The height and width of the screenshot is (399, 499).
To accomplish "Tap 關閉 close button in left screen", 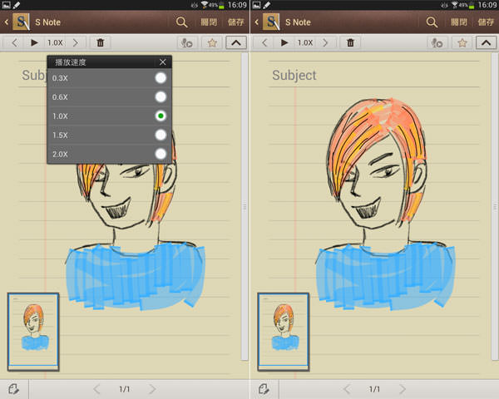I will tap(208, 22).
